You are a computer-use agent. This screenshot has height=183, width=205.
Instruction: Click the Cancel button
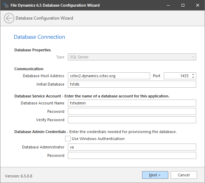tap(184, 175)
